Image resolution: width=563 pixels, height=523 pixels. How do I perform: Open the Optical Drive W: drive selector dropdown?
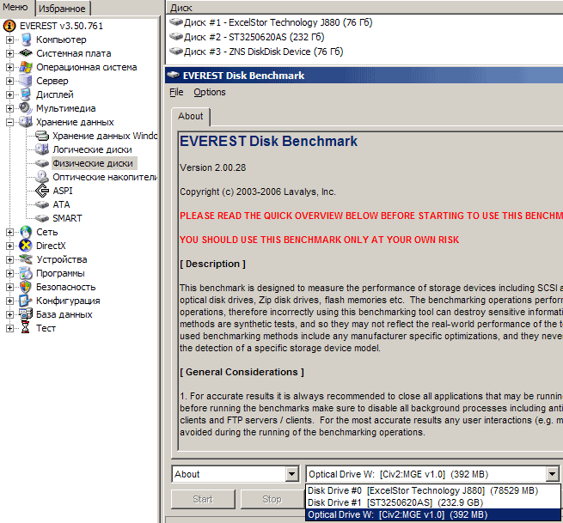click(552, 474)
